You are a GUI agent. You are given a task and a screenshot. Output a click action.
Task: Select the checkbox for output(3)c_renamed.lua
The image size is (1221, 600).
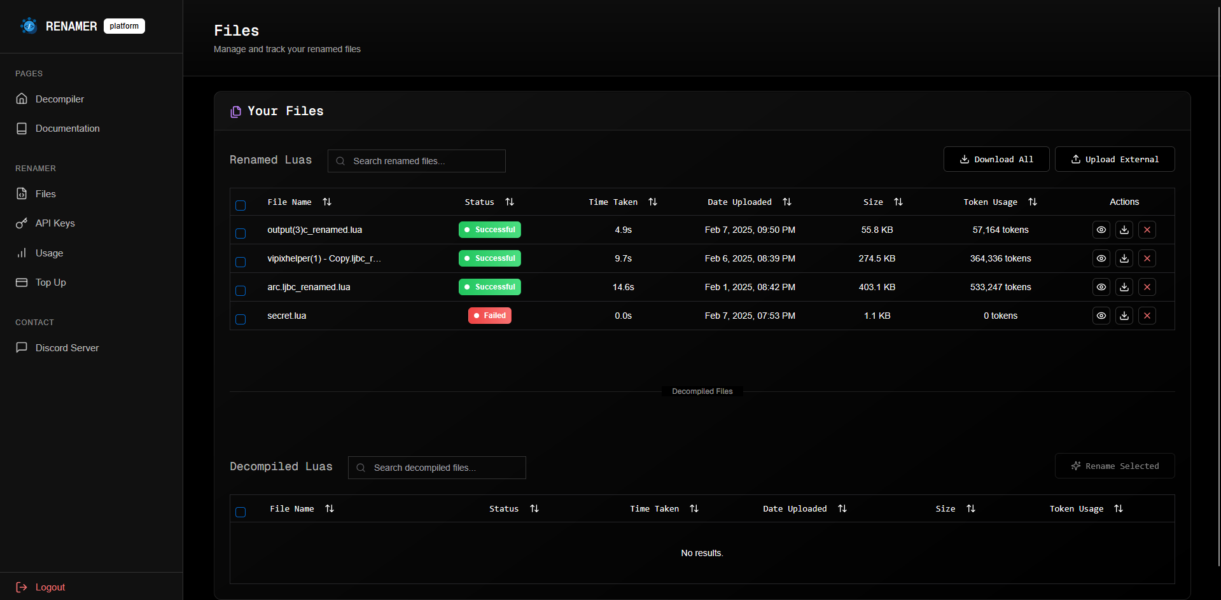pyautogui.click(x=241, y=234)
